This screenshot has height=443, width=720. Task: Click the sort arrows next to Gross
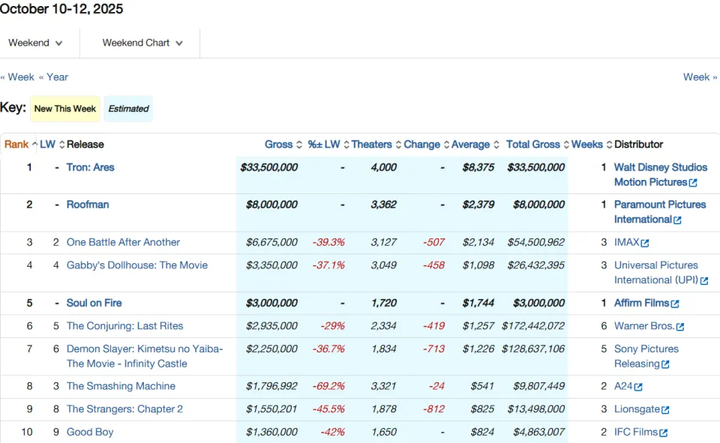[299, 145]
